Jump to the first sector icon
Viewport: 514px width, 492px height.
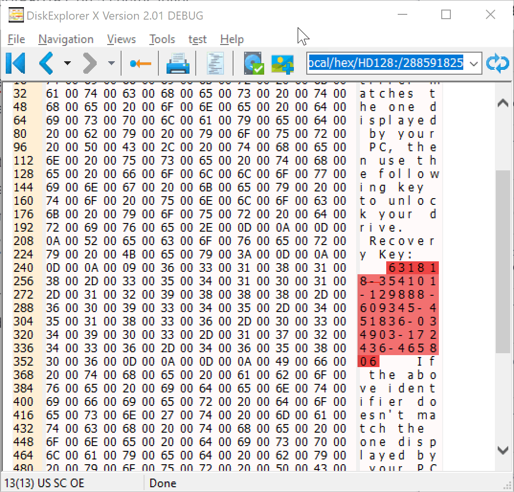coord(16,63)
